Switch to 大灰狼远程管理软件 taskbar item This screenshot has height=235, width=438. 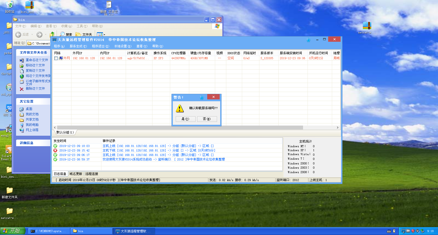pos(134,231)
